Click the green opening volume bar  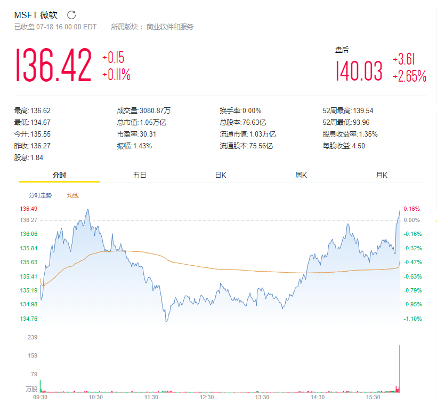tap(40, 386)
